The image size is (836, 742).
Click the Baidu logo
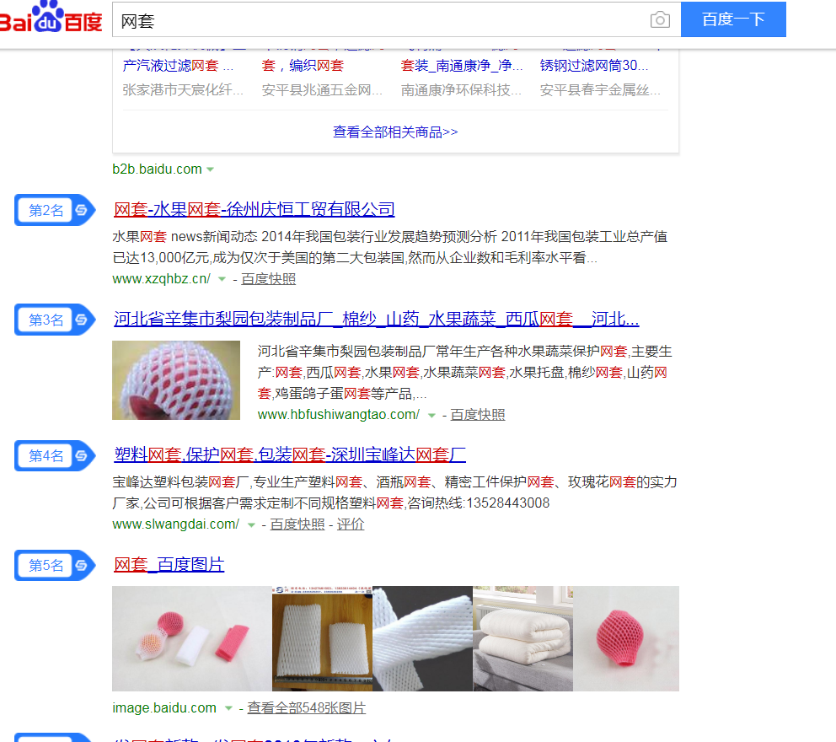[x=51, y=17]
